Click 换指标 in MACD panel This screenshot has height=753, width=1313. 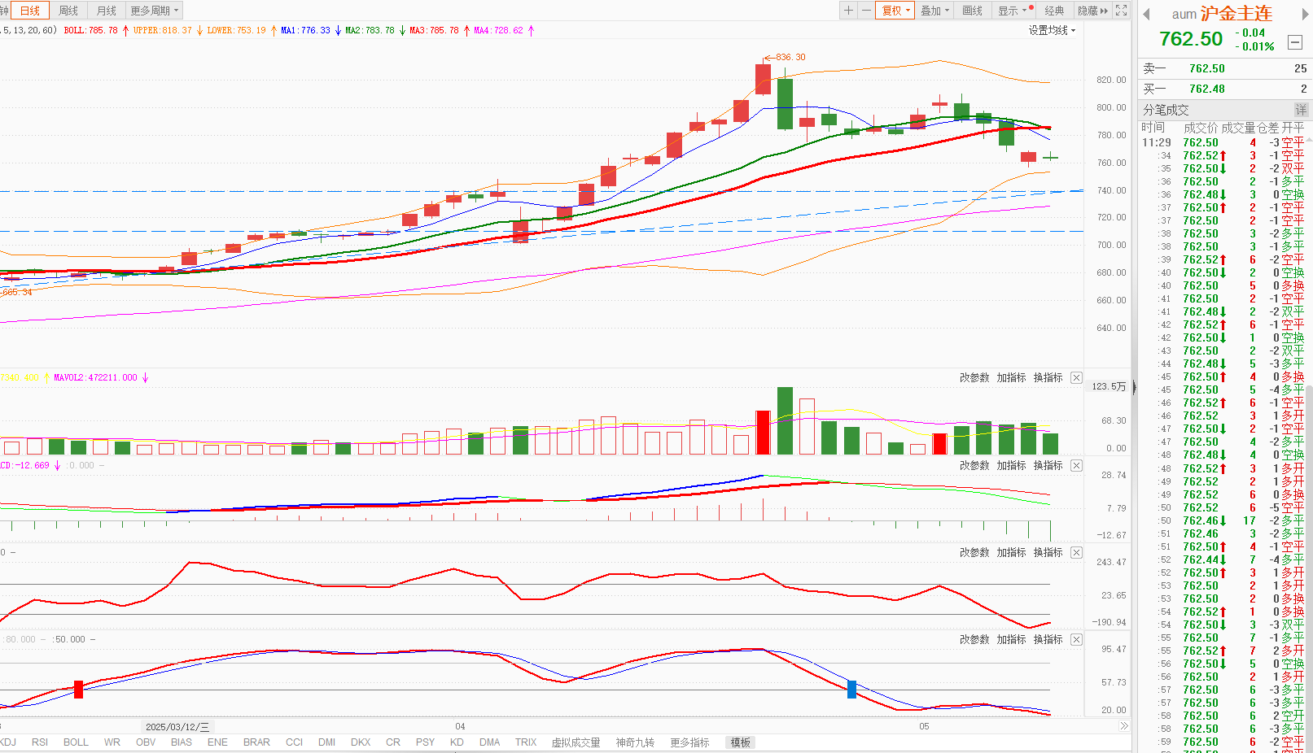coord(1048,465)
